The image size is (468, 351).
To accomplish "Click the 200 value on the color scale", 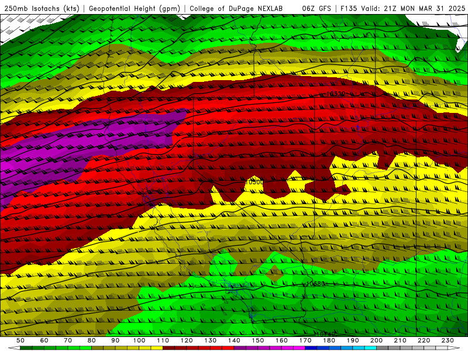I will tap(376, 340).
